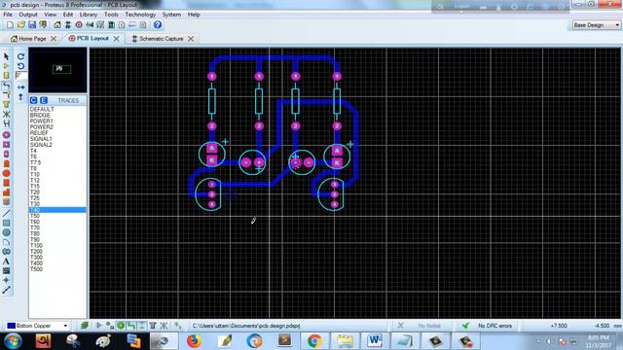The height and width of the screenshot is (350, 623).
Task: Click pad A of the left LED
Action: [x=212, y=149]
